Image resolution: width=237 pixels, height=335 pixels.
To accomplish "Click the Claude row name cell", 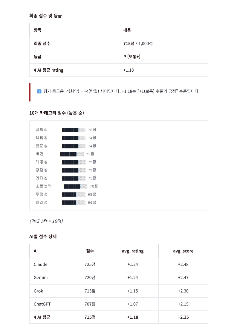I will click(41, 265).
